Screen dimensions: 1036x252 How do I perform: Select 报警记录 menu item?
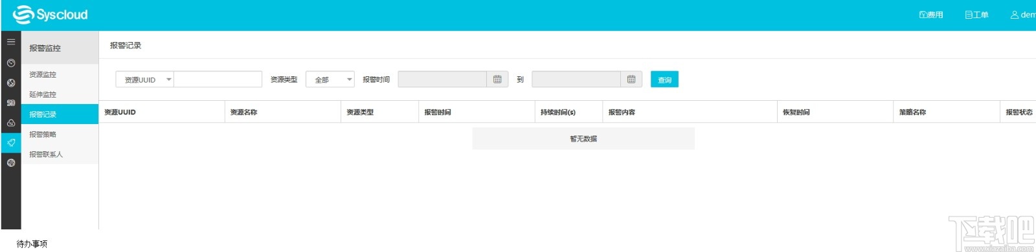(60, 114)
